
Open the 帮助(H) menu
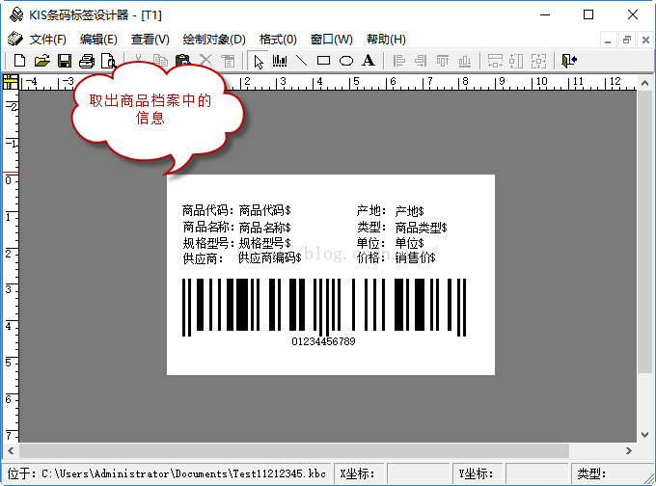(x=386, y=40)
